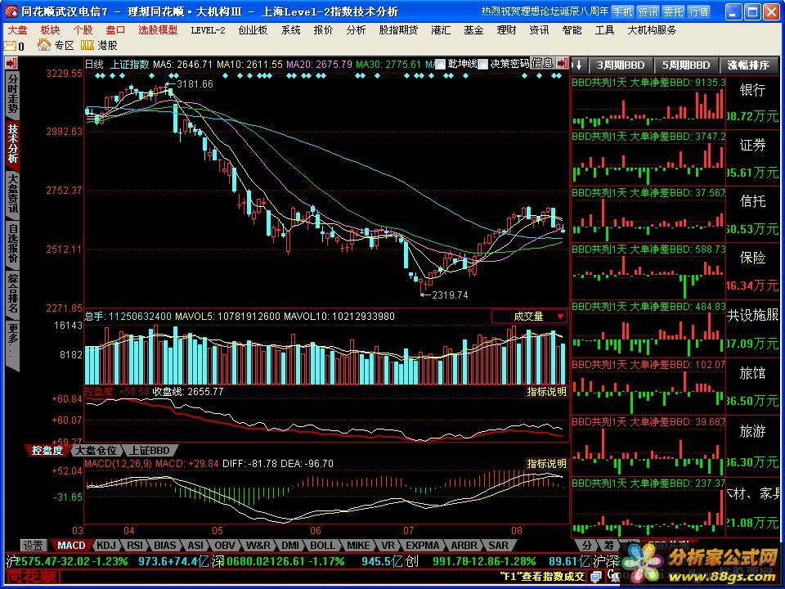The image size is (785, 589).
Task: Click the red arrow icon above 分时走势
Action: (x=11, y=63)
